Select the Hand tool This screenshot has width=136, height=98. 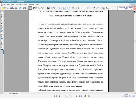[x=30, y=8]
